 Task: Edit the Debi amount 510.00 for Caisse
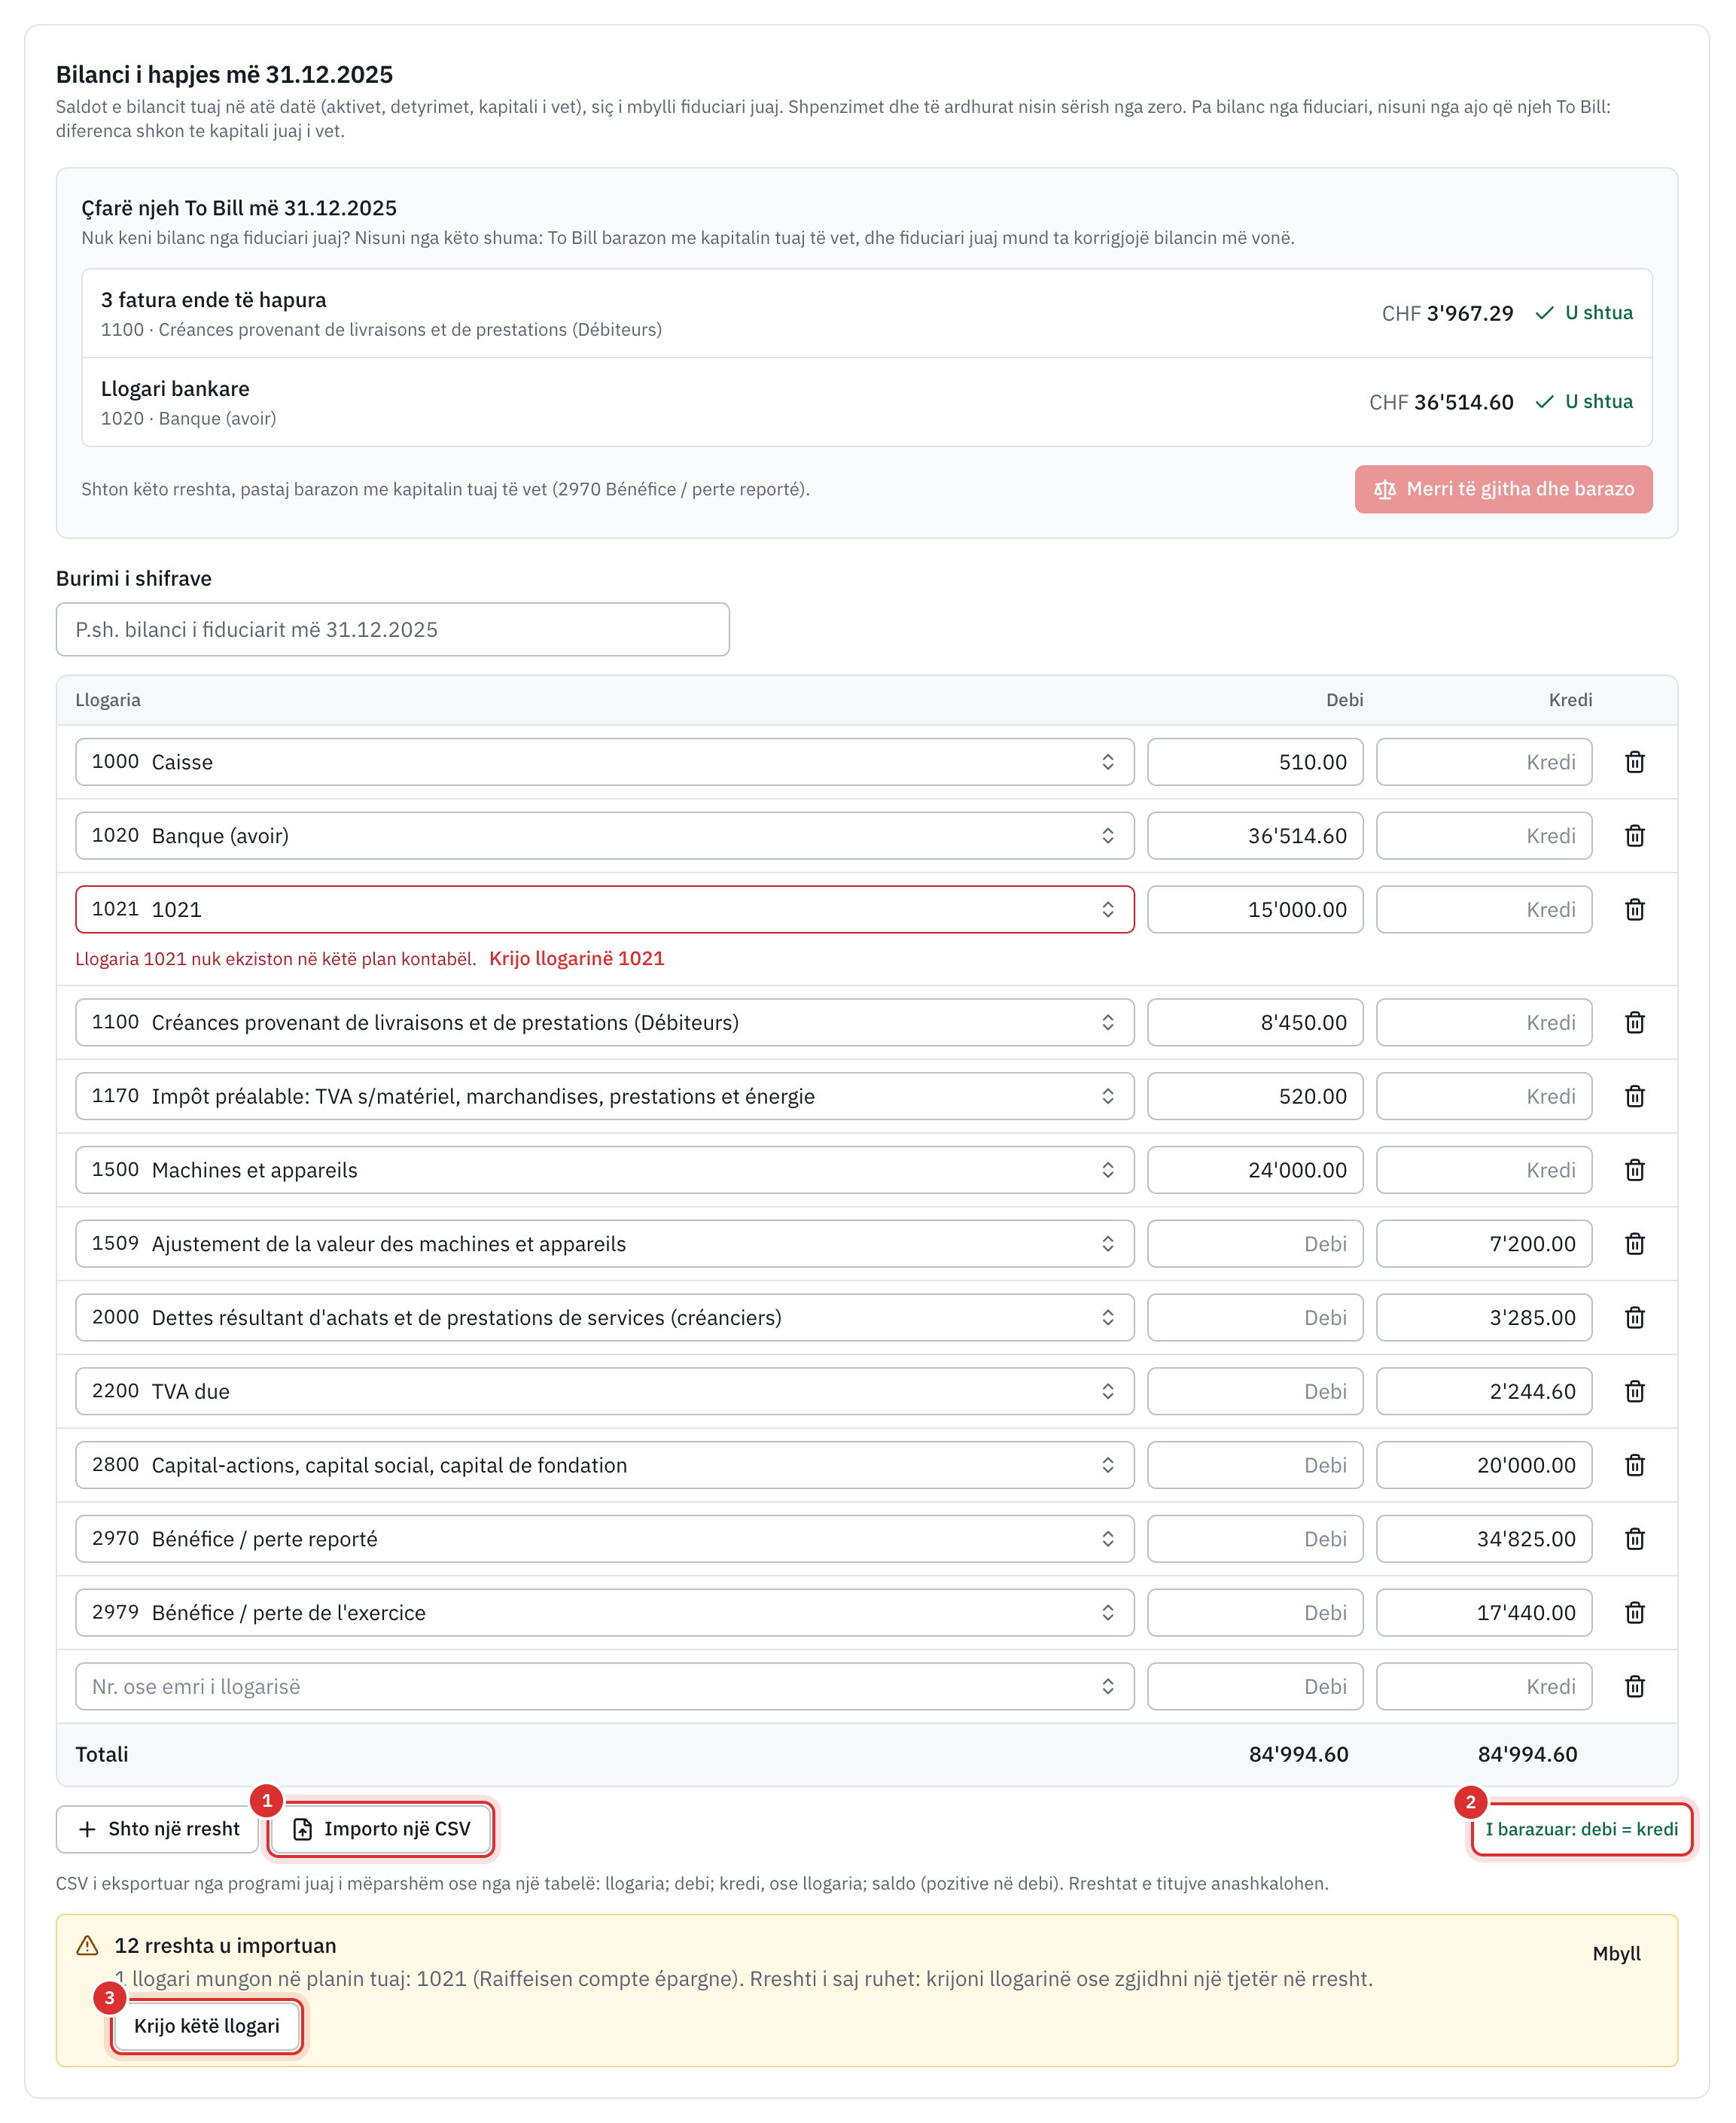(1255, 762)
